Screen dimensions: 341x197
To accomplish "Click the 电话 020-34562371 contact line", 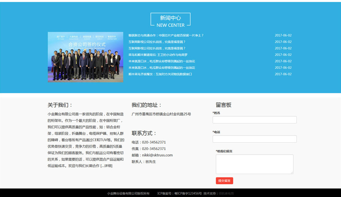I will pyautogui.click(x=149, y=142).
